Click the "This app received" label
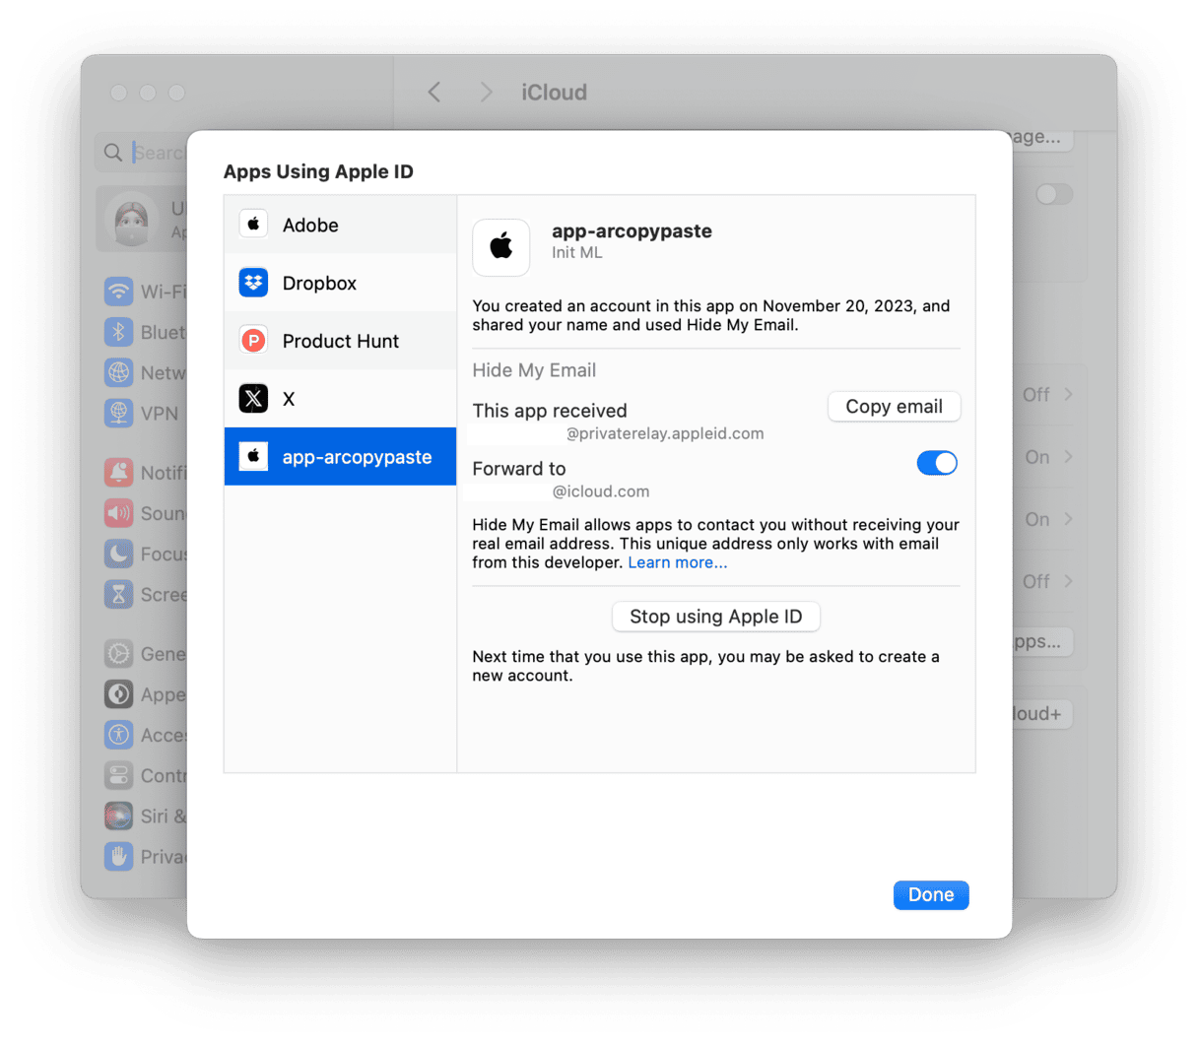Image resolution: width=1198 pixels, height=1046 pixels. (550, 411)
